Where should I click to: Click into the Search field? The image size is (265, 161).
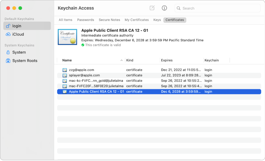(x=219, y=8)
